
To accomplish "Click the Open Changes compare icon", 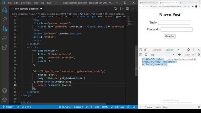I will click(116, 8).
